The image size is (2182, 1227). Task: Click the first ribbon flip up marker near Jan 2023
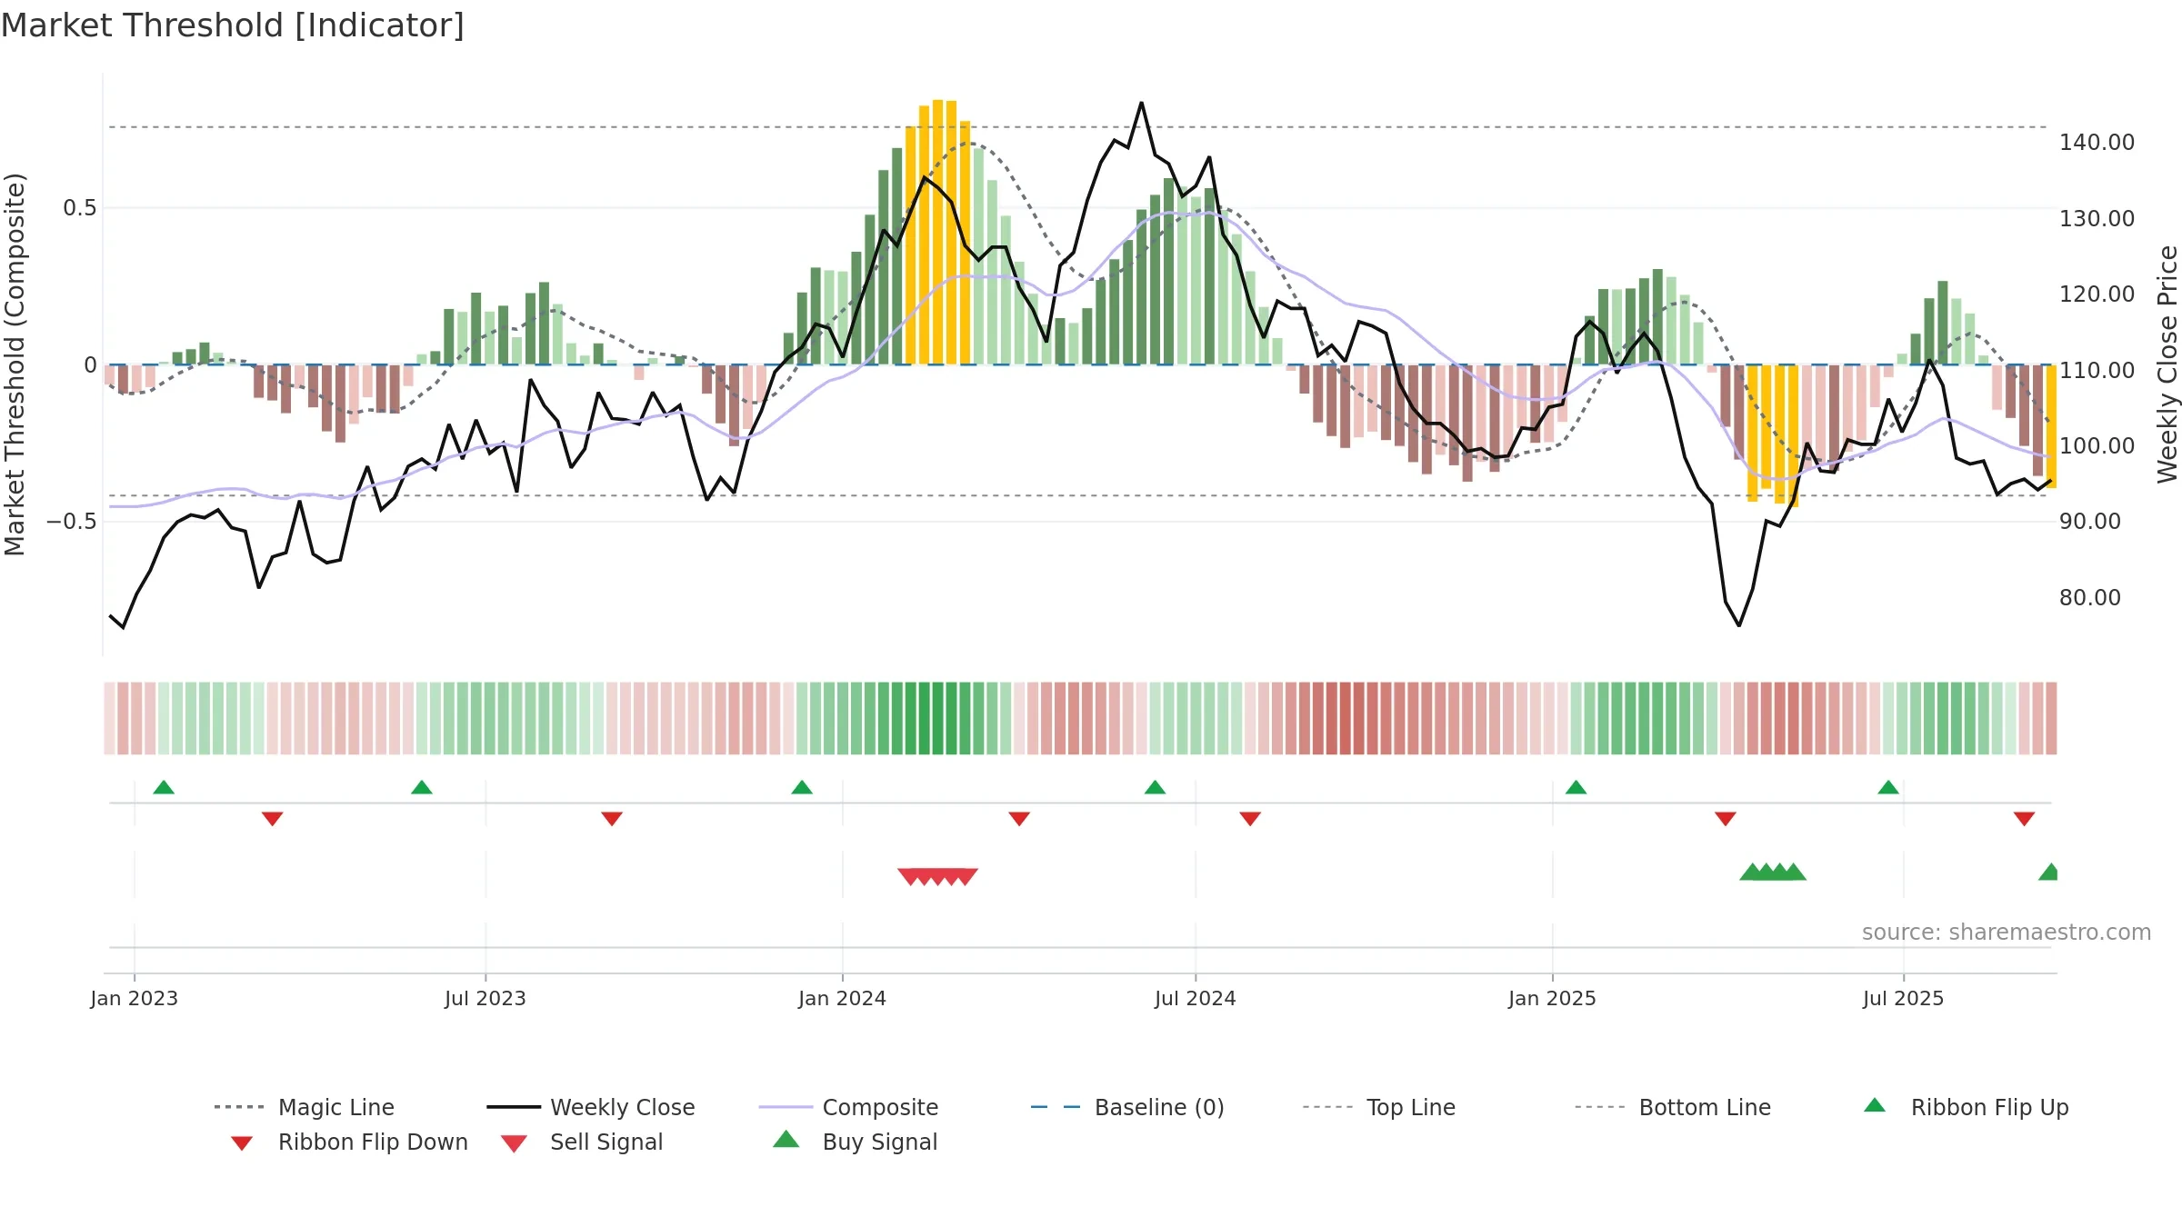(164, 787)
